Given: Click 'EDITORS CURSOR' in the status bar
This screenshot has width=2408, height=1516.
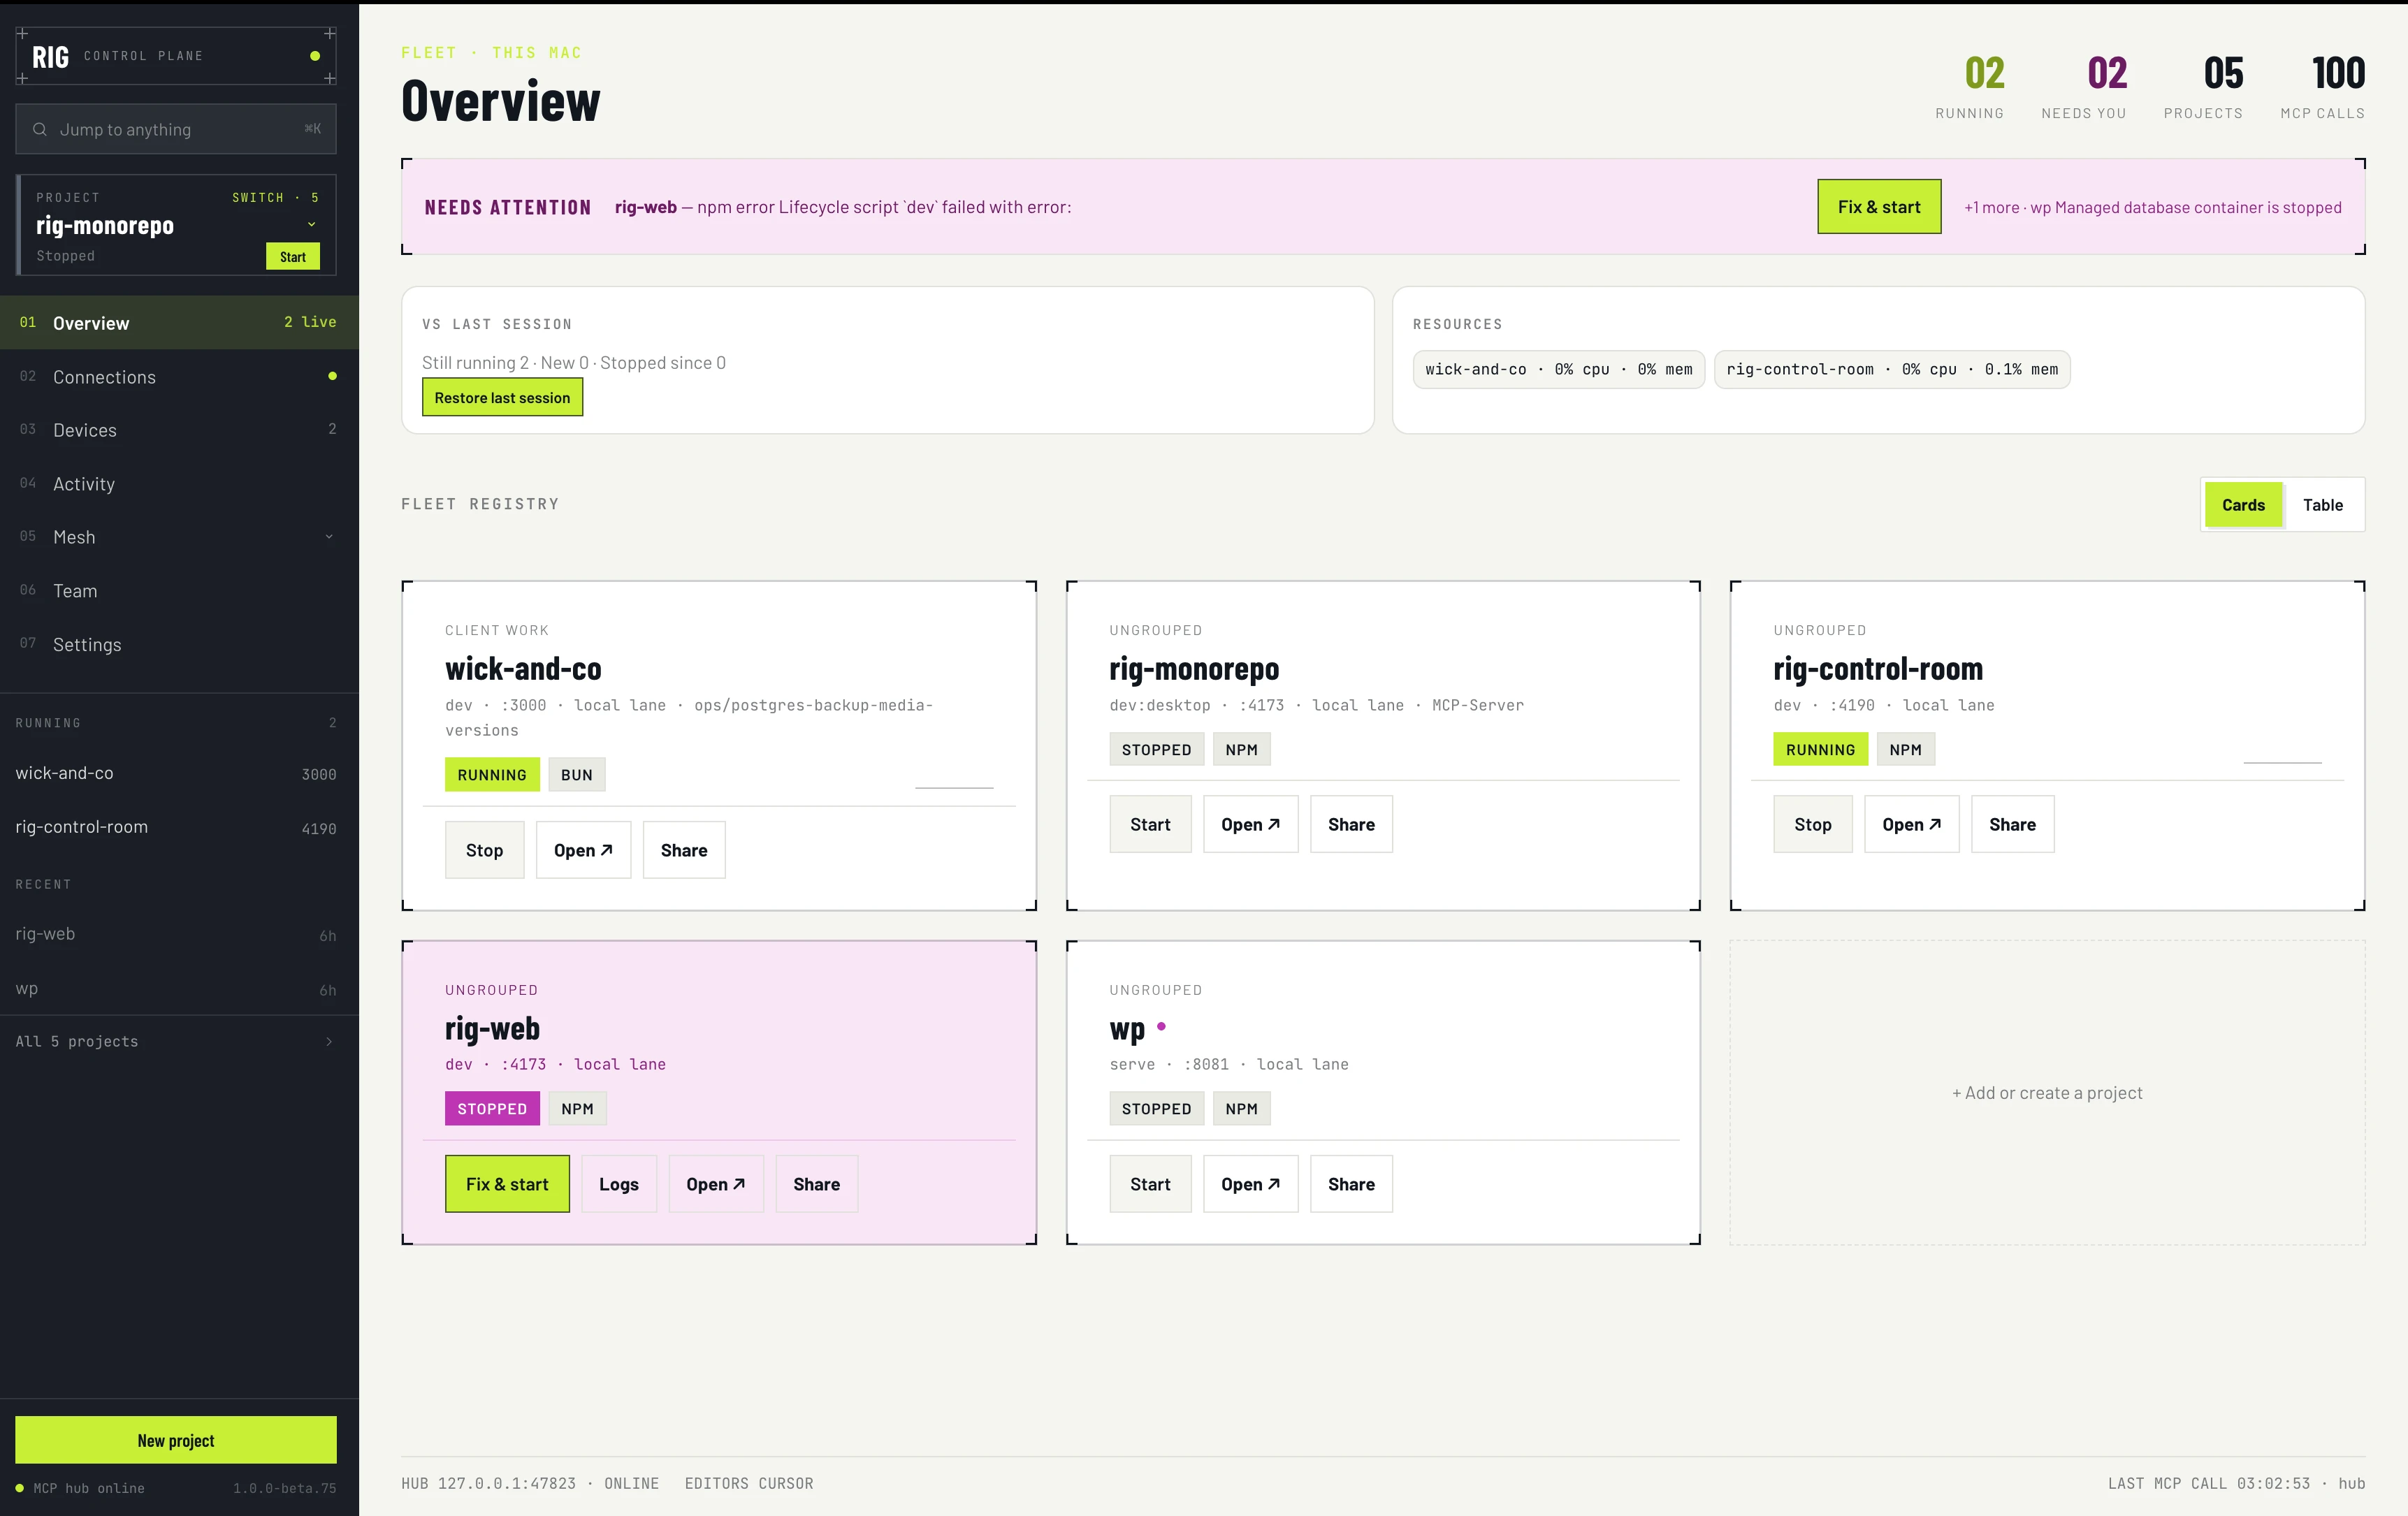Looking at the screenshot, I should coord(749,1483).
